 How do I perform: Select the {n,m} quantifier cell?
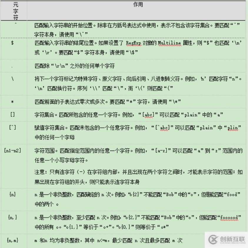[14, 240]
